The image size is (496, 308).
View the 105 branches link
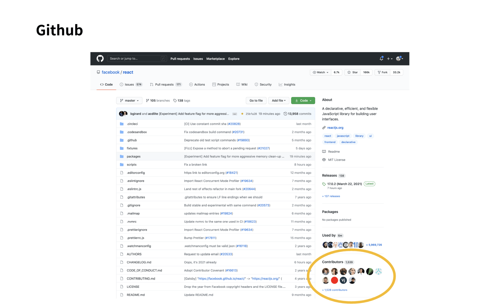[x=158, y=101]
